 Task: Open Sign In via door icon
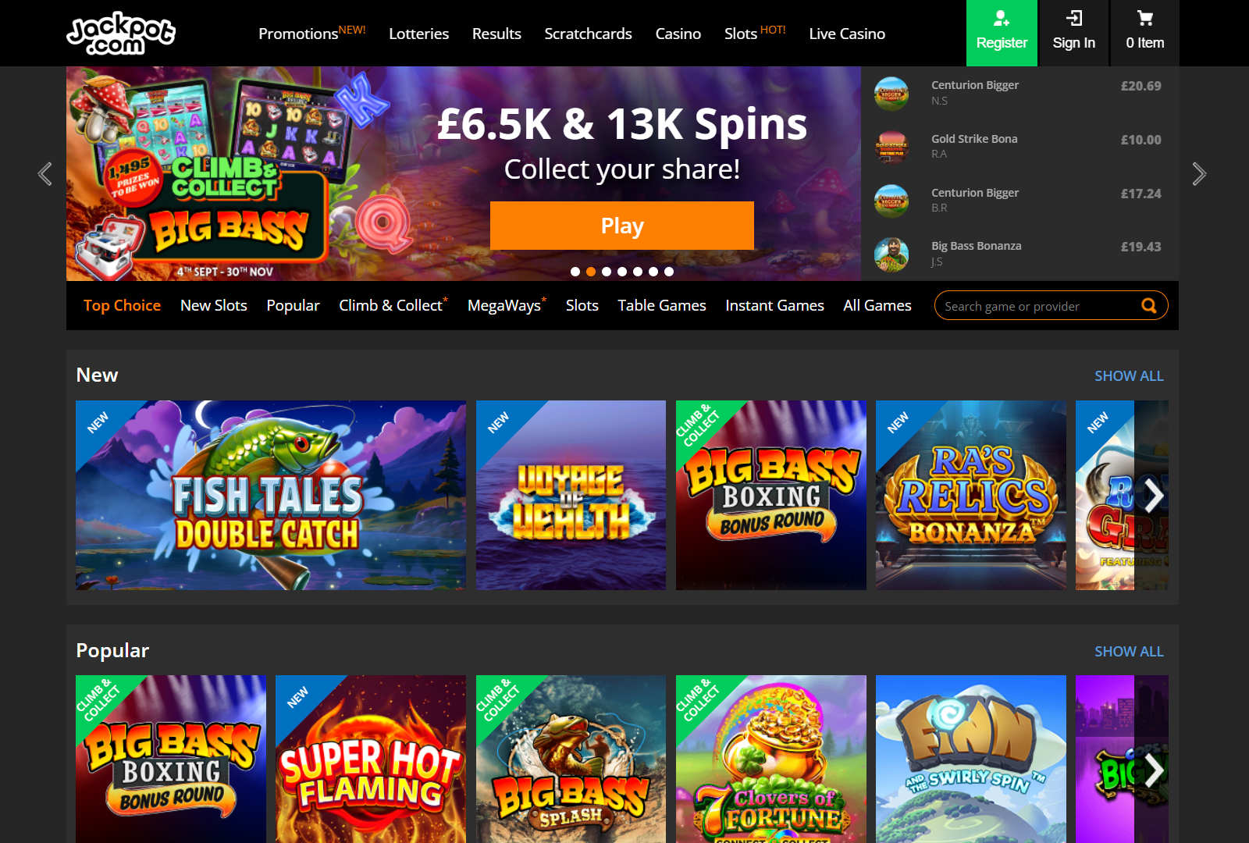1074,18
